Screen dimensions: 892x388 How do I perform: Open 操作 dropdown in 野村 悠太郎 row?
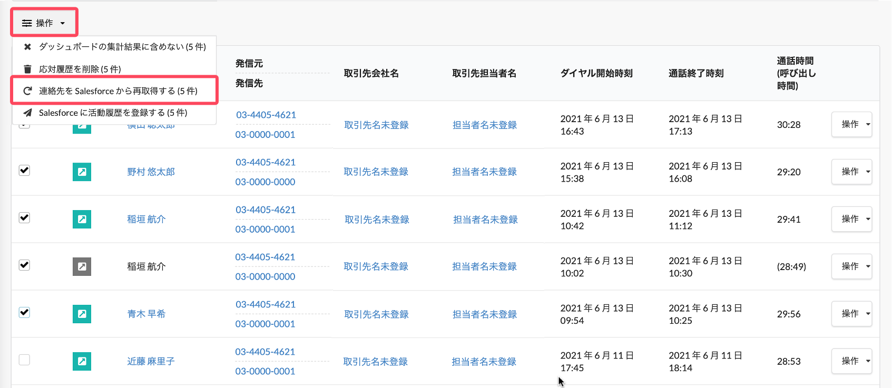(x=851, y=172)
